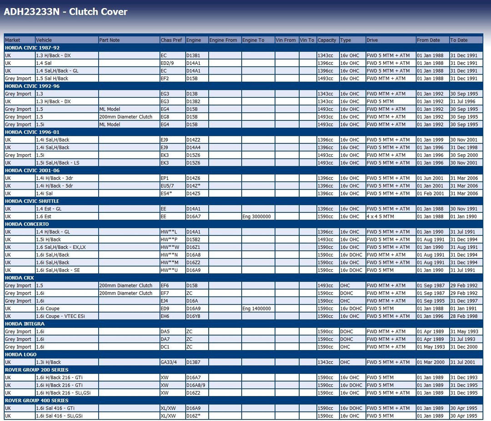Image resolution: width=491 pixels, height=421 pixels.
Task: Click the '1.6i Sal 416 - SLi,GSi' vehicle cell
Action: pos(67,416)
